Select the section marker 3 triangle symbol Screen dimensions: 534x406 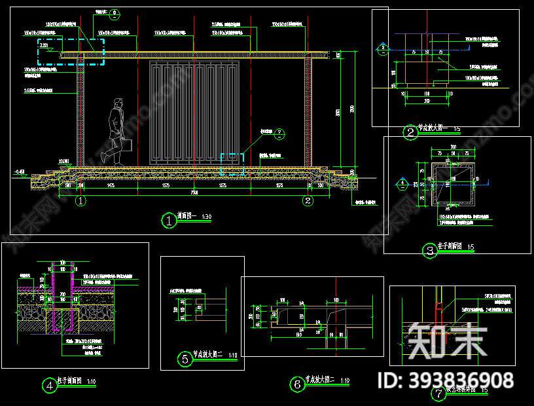pyautogui.click(x=383, y=48)
